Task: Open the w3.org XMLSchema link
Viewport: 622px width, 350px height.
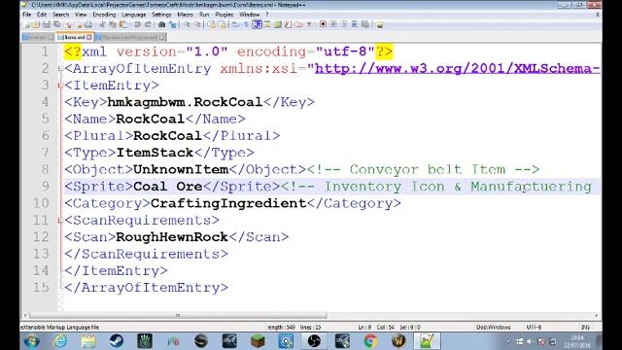Action: (458, 68)
